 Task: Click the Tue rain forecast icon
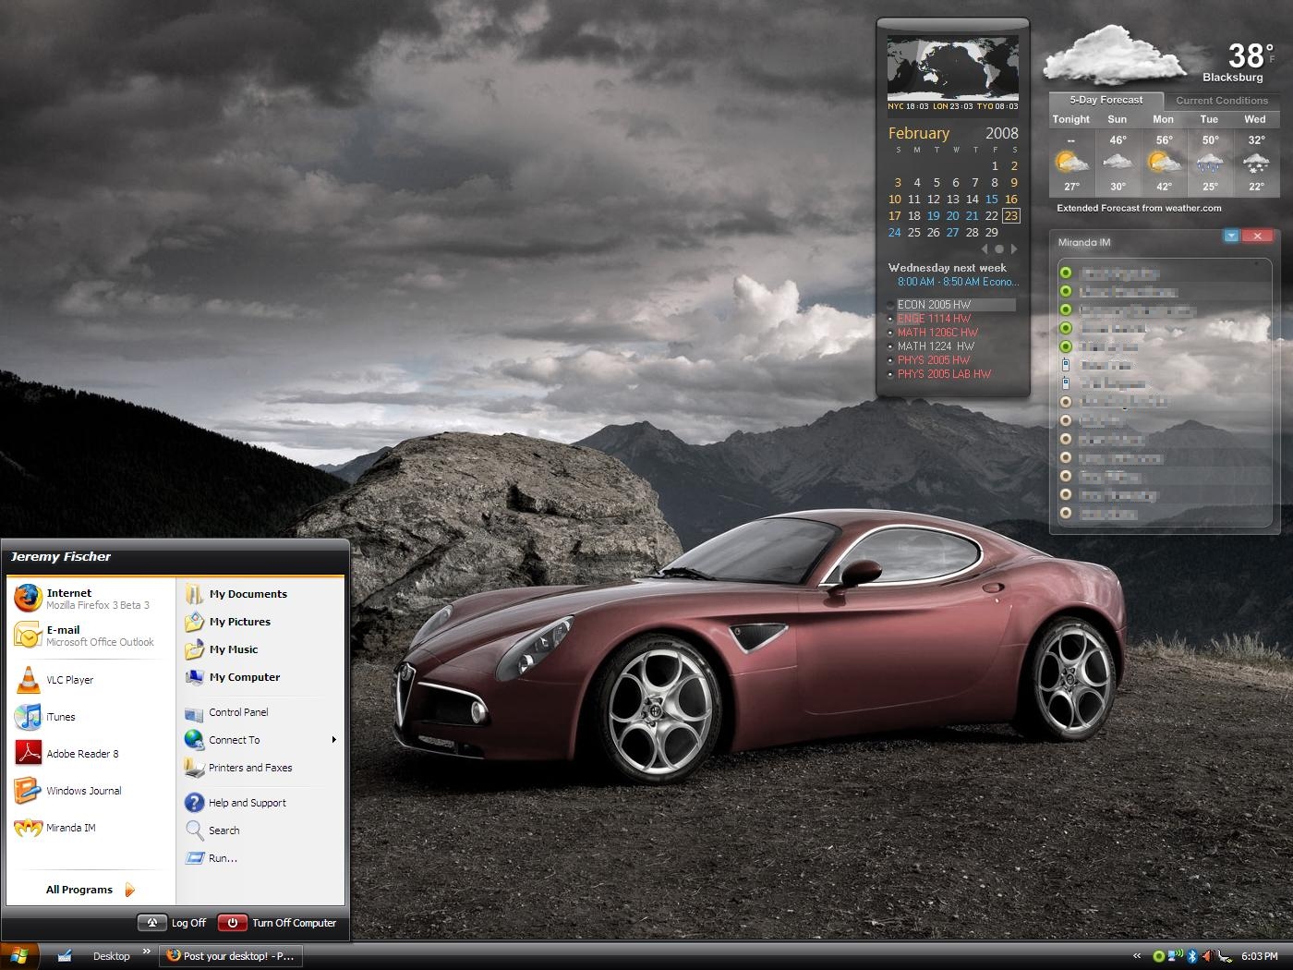[x=1210, y=163]
